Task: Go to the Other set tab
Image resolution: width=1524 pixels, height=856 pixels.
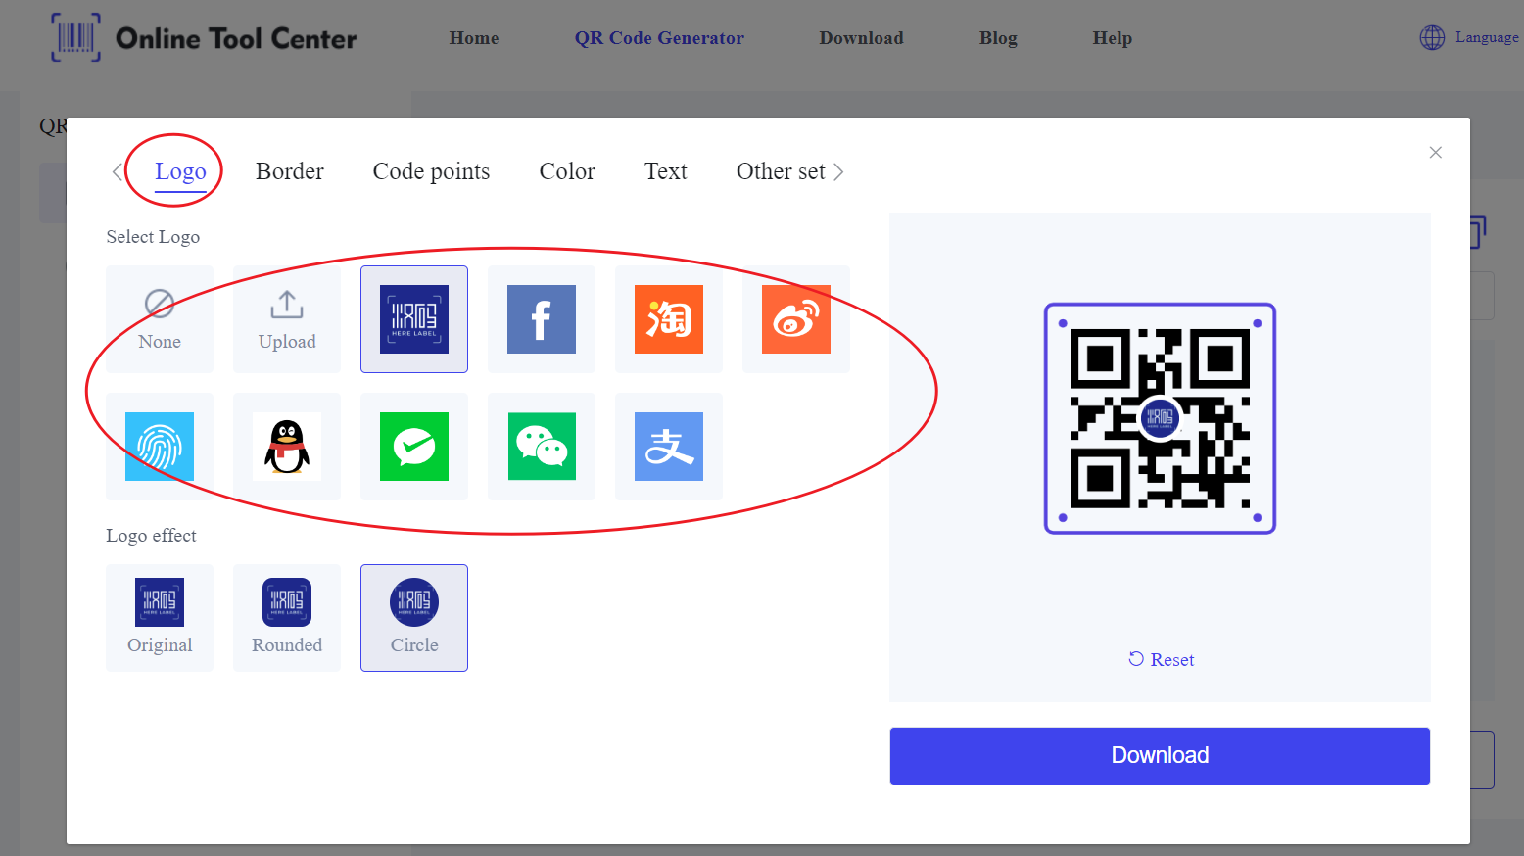Action: (781, 171)
